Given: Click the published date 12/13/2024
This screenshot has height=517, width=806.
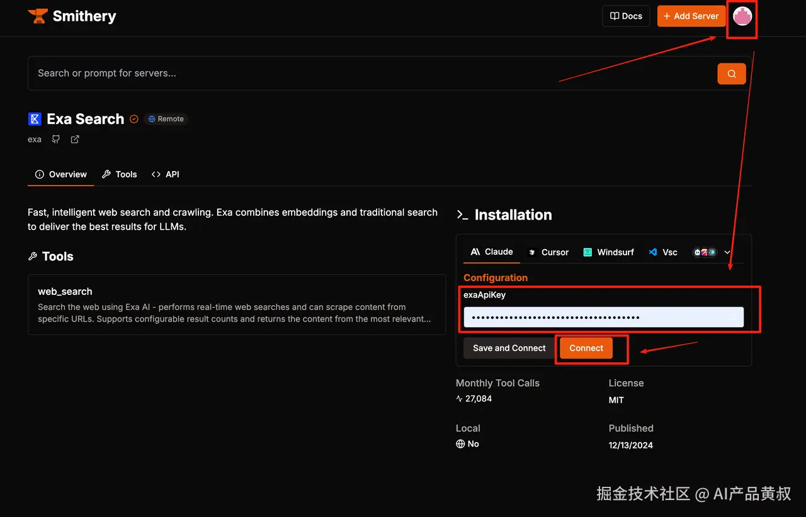Looking at the screenshot, I should (631, 445).
